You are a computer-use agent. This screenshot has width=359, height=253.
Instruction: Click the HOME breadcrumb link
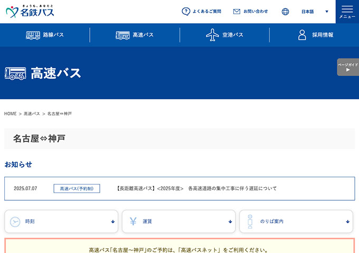point(11,114)
